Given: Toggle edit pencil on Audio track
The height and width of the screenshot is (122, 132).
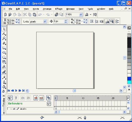Looking at the screenshot, I should click(x=18, y=109).
